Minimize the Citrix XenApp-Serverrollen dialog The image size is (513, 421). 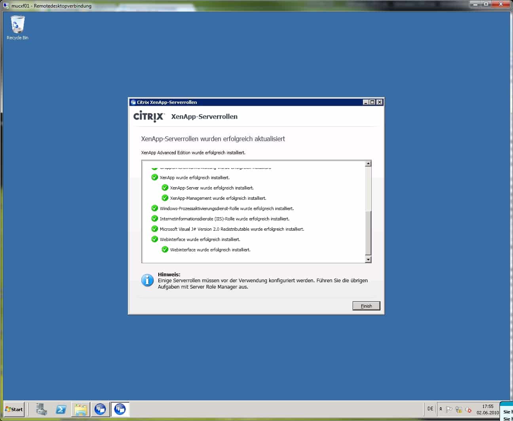(x=366, y=102)
